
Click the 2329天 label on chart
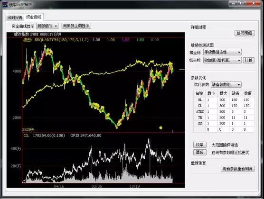click(28, 129)
